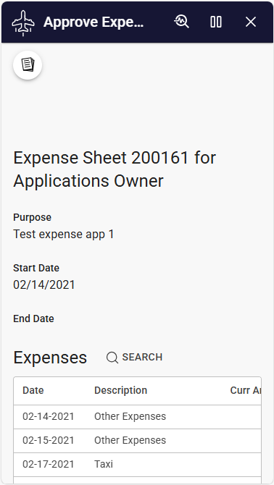274x485 pixels.
Task: Select the 02-14-2021 expense row
Action: point(137,417)
